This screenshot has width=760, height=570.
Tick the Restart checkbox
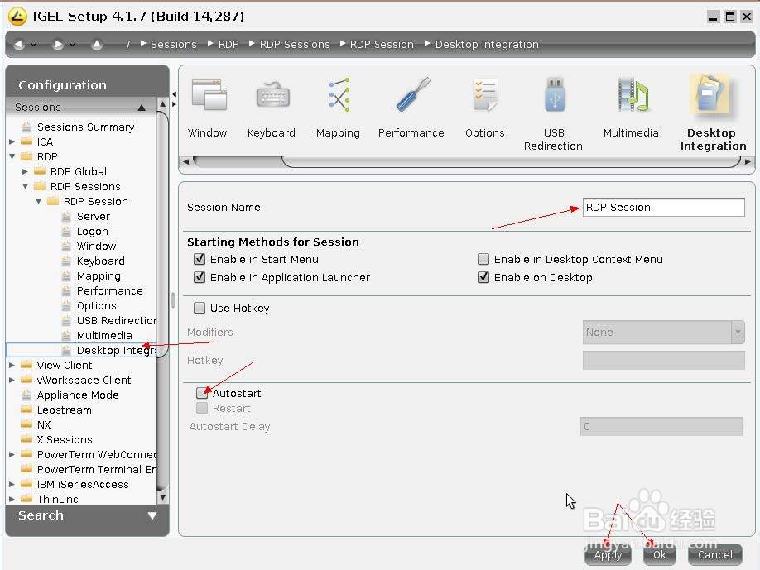[x=202, y=408]
